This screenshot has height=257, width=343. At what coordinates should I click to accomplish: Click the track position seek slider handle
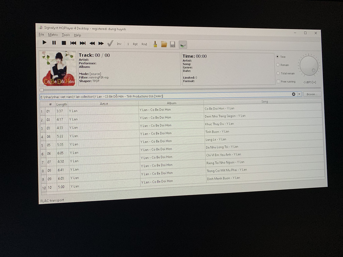point(41,90)
